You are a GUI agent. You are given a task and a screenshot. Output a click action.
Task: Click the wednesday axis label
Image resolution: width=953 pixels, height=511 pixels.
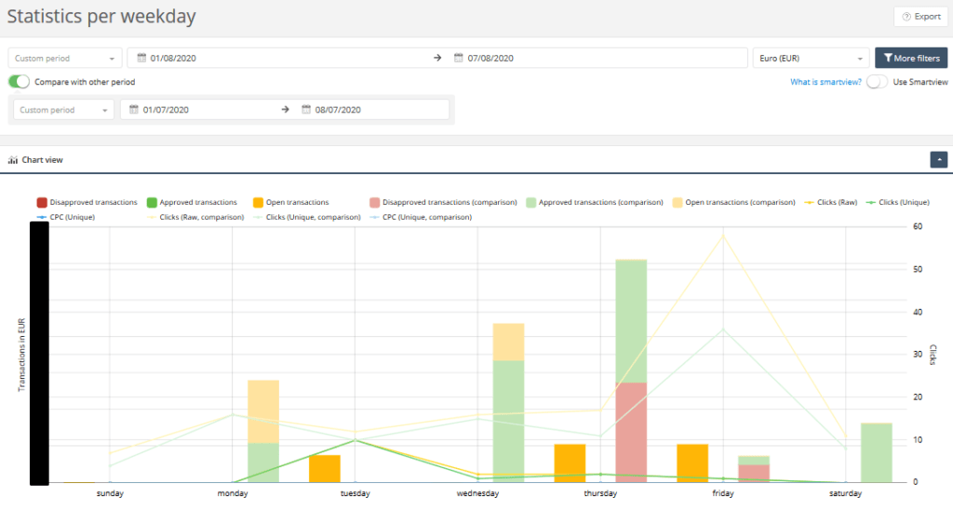pyautogui.click(x=477, y=493)
